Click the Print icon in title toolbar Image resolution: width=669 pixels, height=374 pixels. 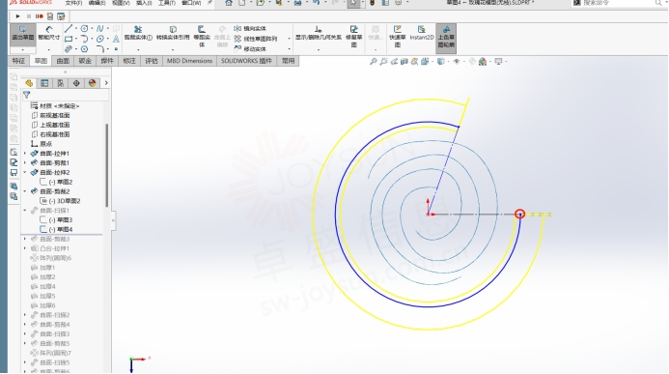(297, 3)
